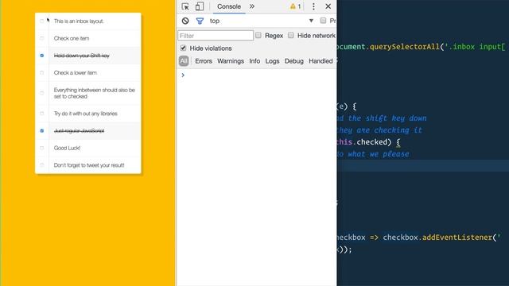The image size is (509, 286).
Task: Click the 'this.checked' code line in editor
Action: [x=368, y=142]
